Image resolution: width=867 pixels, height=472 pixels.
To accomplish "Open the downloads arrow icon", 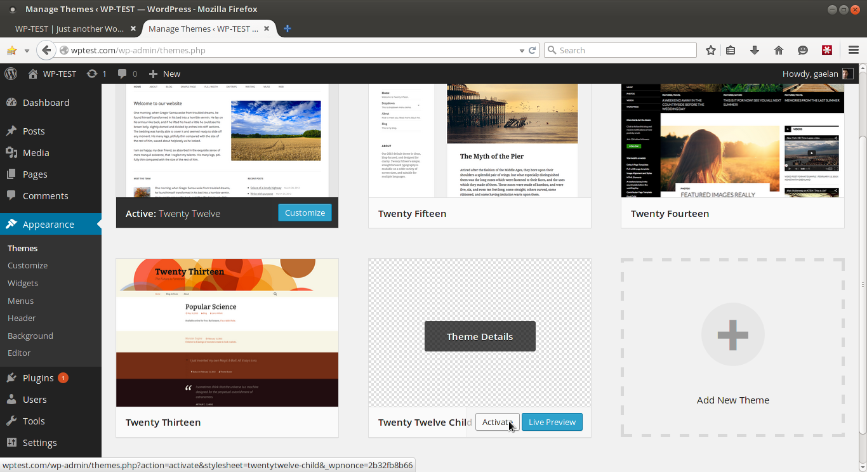I will 755,50.
